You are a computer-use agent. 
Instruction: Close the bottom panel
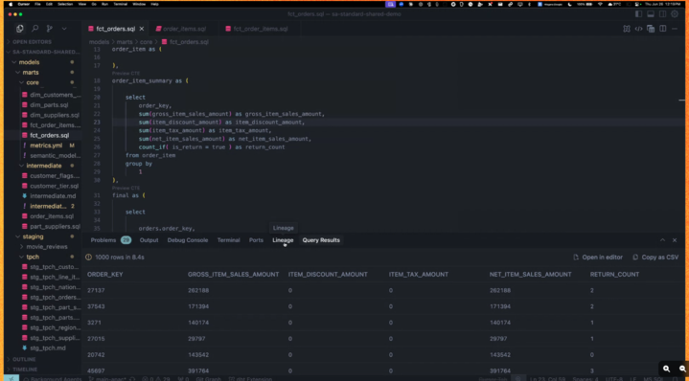click(x=675, y=240)
